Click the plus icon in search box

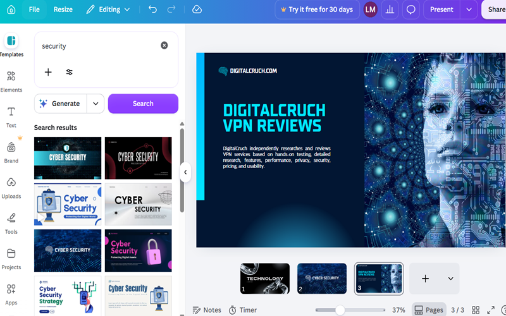coord(48,72)
